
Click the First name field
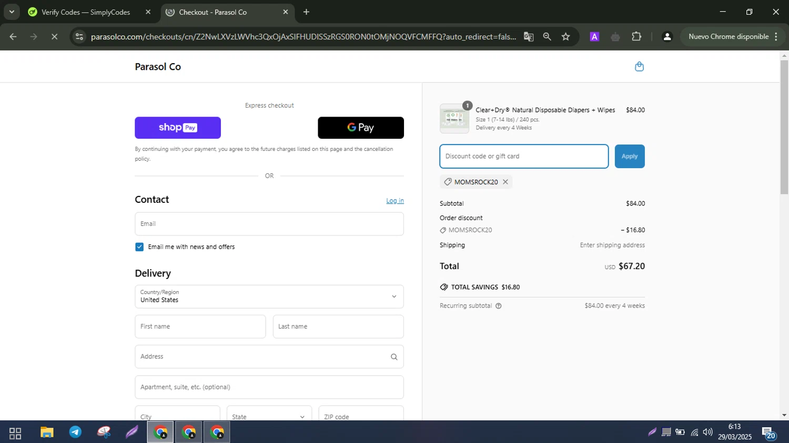tap(200, 327)
